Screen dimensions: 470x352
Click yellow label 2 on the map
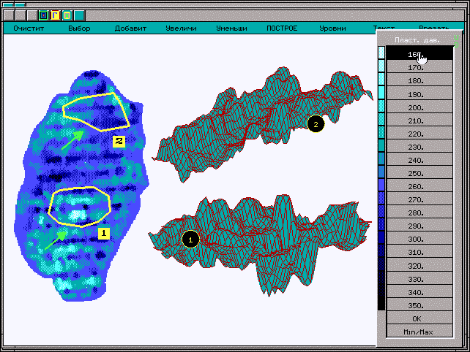119,141
